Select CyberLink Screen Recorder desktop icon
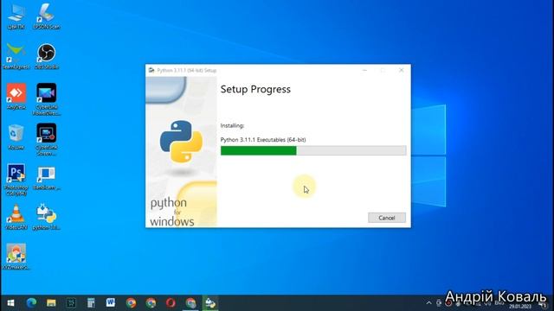The image size is (554, 311). coord(46,139)
